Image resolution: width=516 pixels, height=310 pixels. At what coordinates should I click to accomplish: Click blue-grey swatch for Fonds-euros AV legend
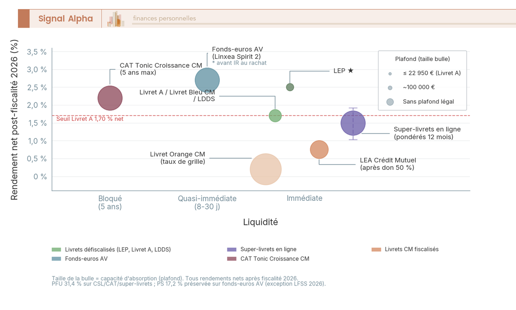tap(57, 259)
